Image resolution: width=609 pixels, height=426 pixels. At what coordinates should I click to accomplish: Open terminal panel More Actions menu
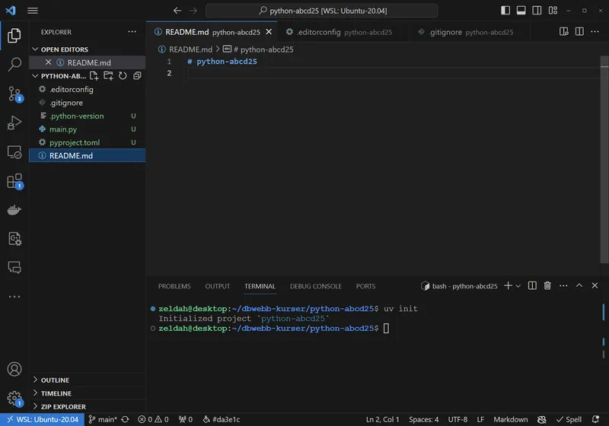tap(563, 286)
